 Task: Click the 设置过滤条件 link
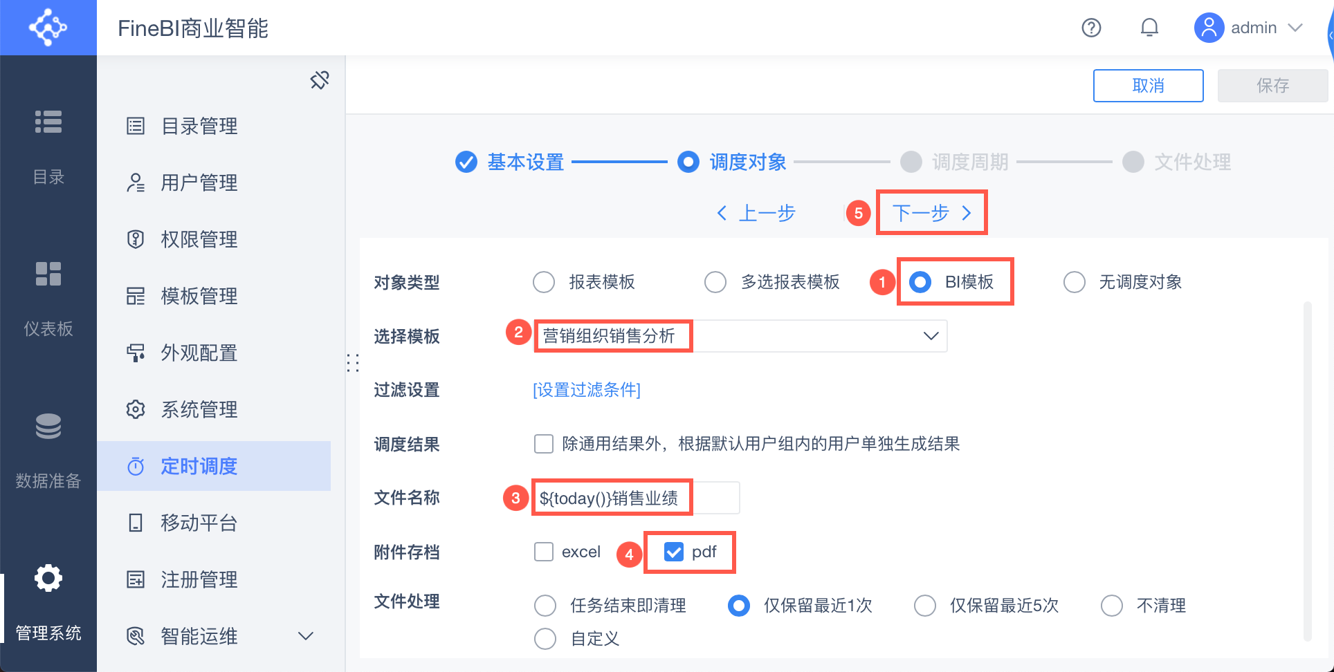pos(587,390)
